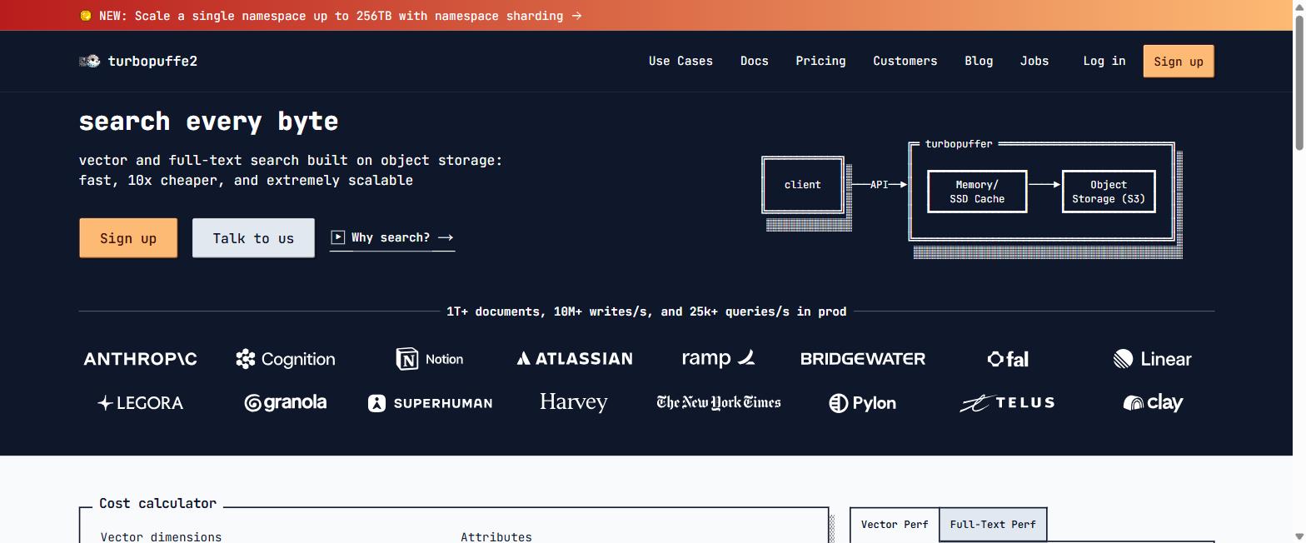Viewport: 1306px width, 543px height.
Task: Click the play icon beside Why search?
Action: click(337, 237)
